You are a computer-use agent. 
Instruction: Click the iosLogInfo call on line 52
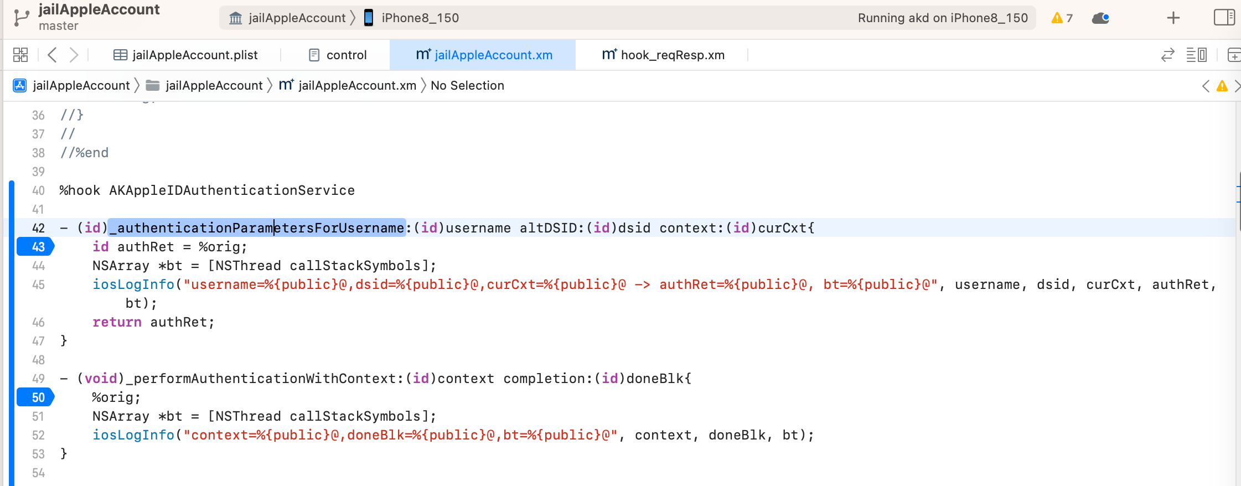click(133, 435)
